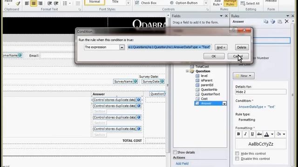The image size is (298, 167).
Task: Open the Answer field dropdown arrow
Action: 224,103
